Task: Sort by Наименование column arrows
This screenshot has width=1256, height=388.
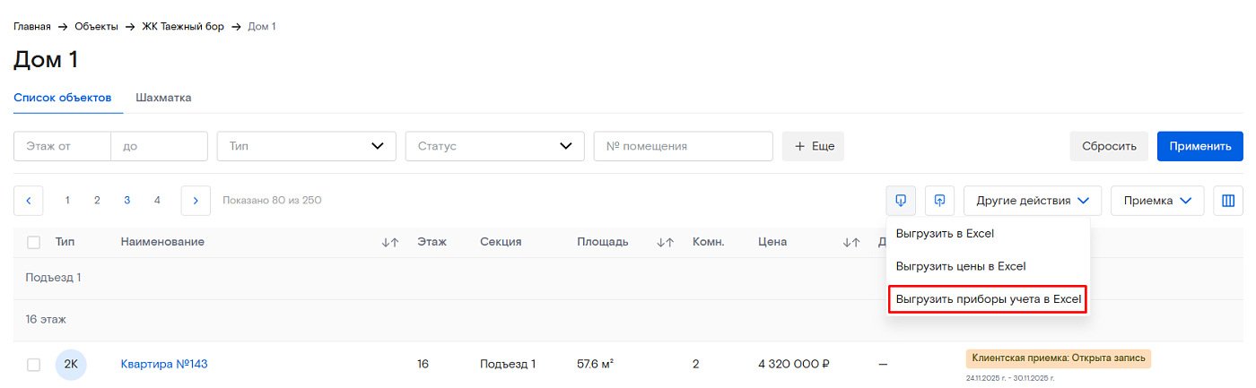Action: (389, 242)
